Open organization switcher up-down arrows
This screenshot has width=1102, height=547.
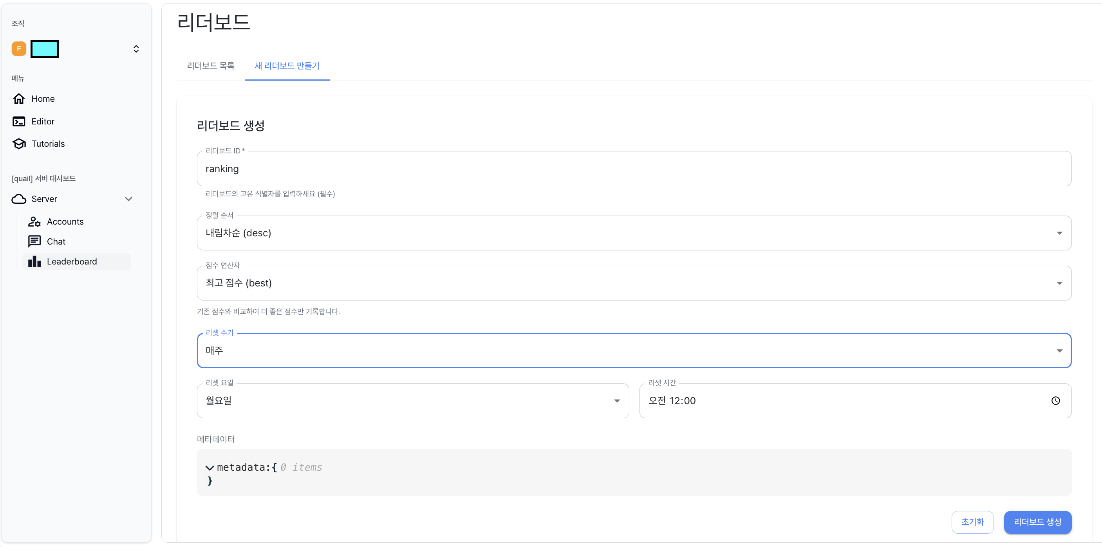coord(136,49)
